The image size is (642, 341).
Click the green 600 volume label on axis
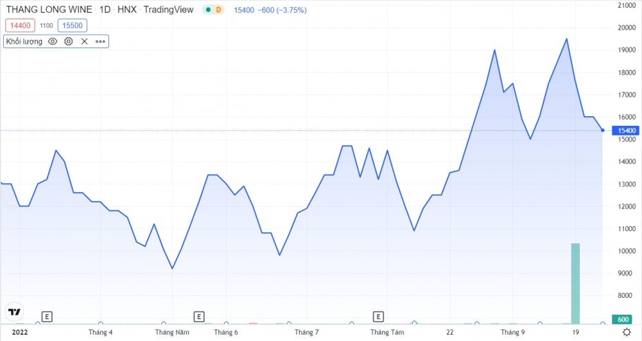623,319
